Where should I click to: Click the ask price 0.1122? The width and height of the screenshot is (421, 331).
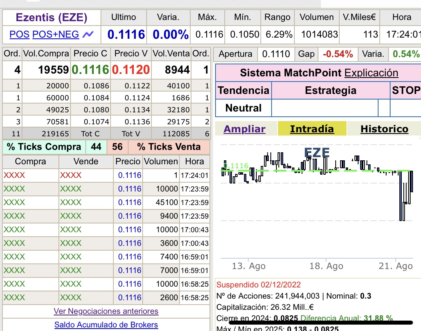coord(137,86)
